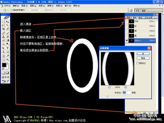Select the Pen tool

3,52
